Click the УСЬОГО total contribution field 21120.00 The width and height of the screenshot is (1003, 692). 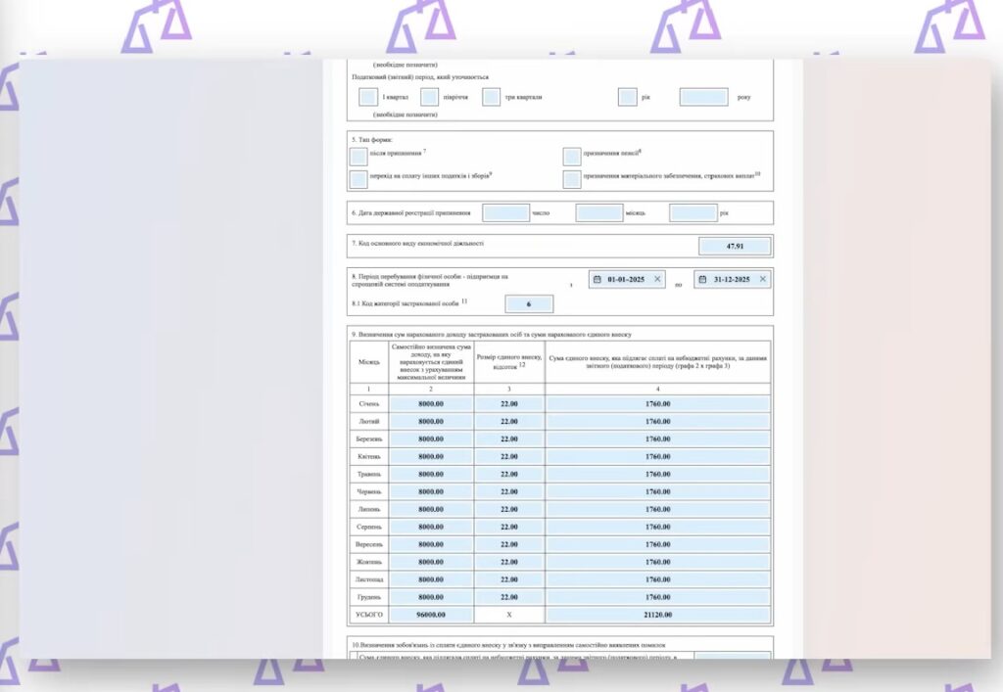657,615
